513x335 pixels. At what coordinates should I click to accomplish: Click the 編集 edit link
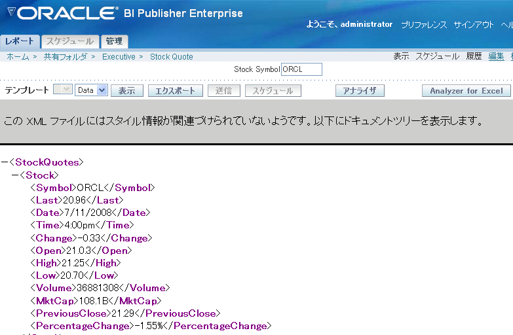click(x=496, y=56)
